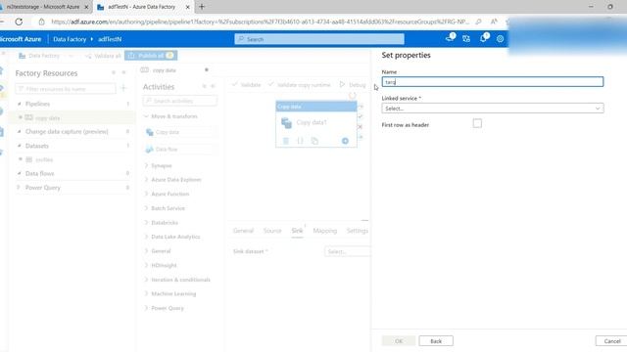The width and height of the screenshot is (627, 352).
Task: View Copy data1 activity code braces icon
Action: (x=300, y=141)
